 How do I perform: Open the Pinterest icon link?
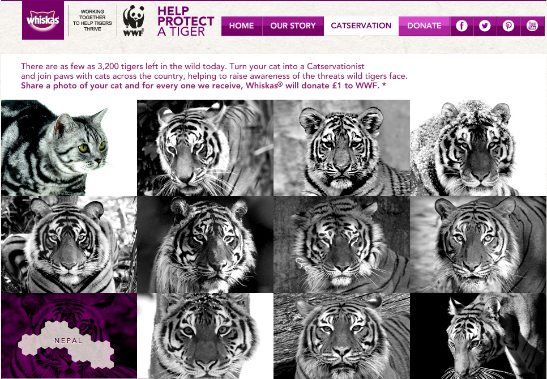click(x=508, y=26)
